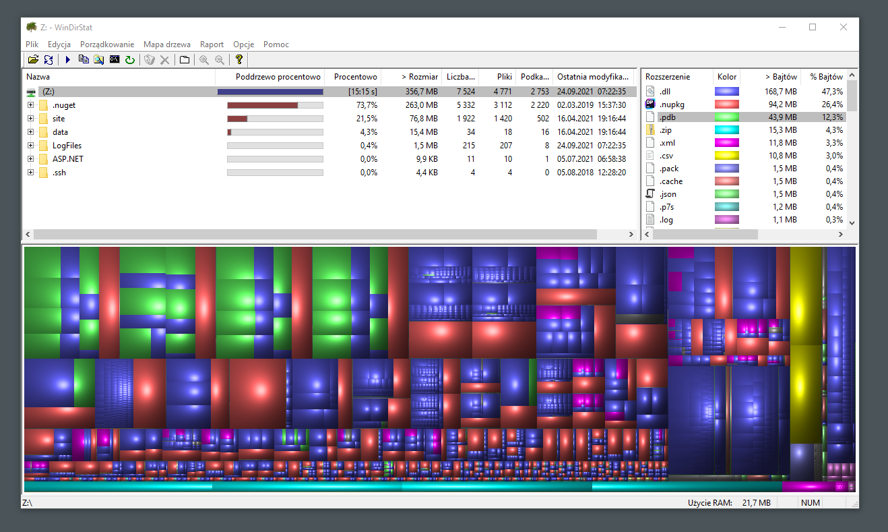Click the green color swatch for .pdb
Screen dimensions: 888x532
(726, 117)
